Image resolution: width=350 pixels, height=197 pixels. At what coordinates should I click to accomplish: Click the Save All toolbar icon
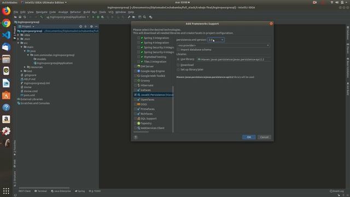pos(20,17)
